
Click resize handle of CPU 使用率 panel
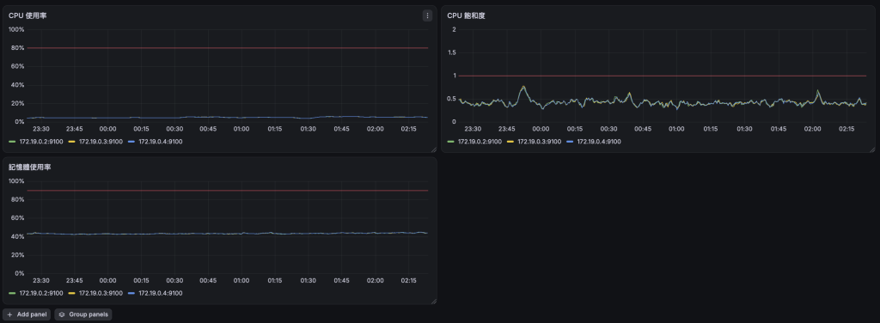[x=433, y=149]
